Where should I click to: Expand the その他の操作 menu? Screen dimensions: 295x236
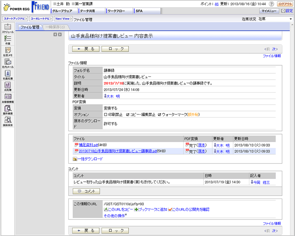115,216
